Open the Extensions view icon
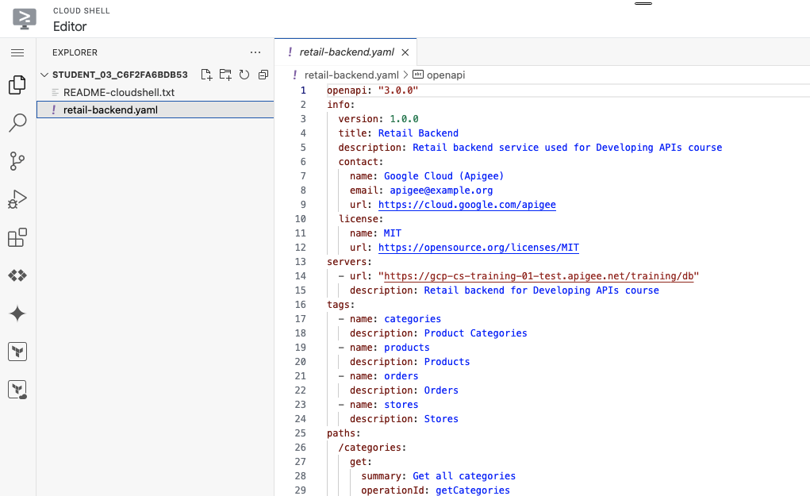This screenshot has height=496, width=810. [17, 237]
